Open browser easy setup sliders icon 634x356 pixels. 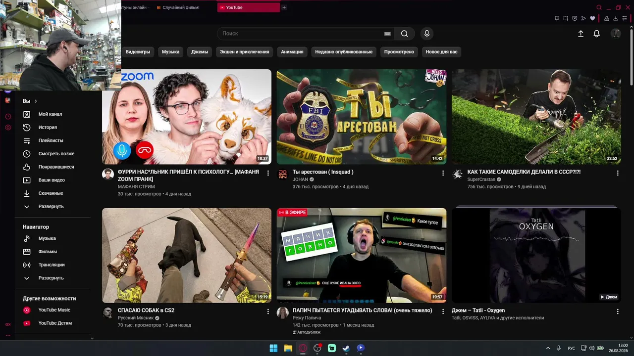(x=625, y=18)
